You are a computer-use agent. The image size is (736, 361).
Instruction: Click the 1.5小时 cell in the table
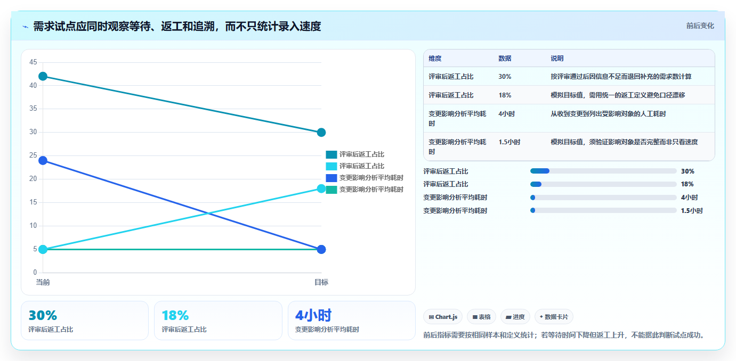tap(509, 142)
